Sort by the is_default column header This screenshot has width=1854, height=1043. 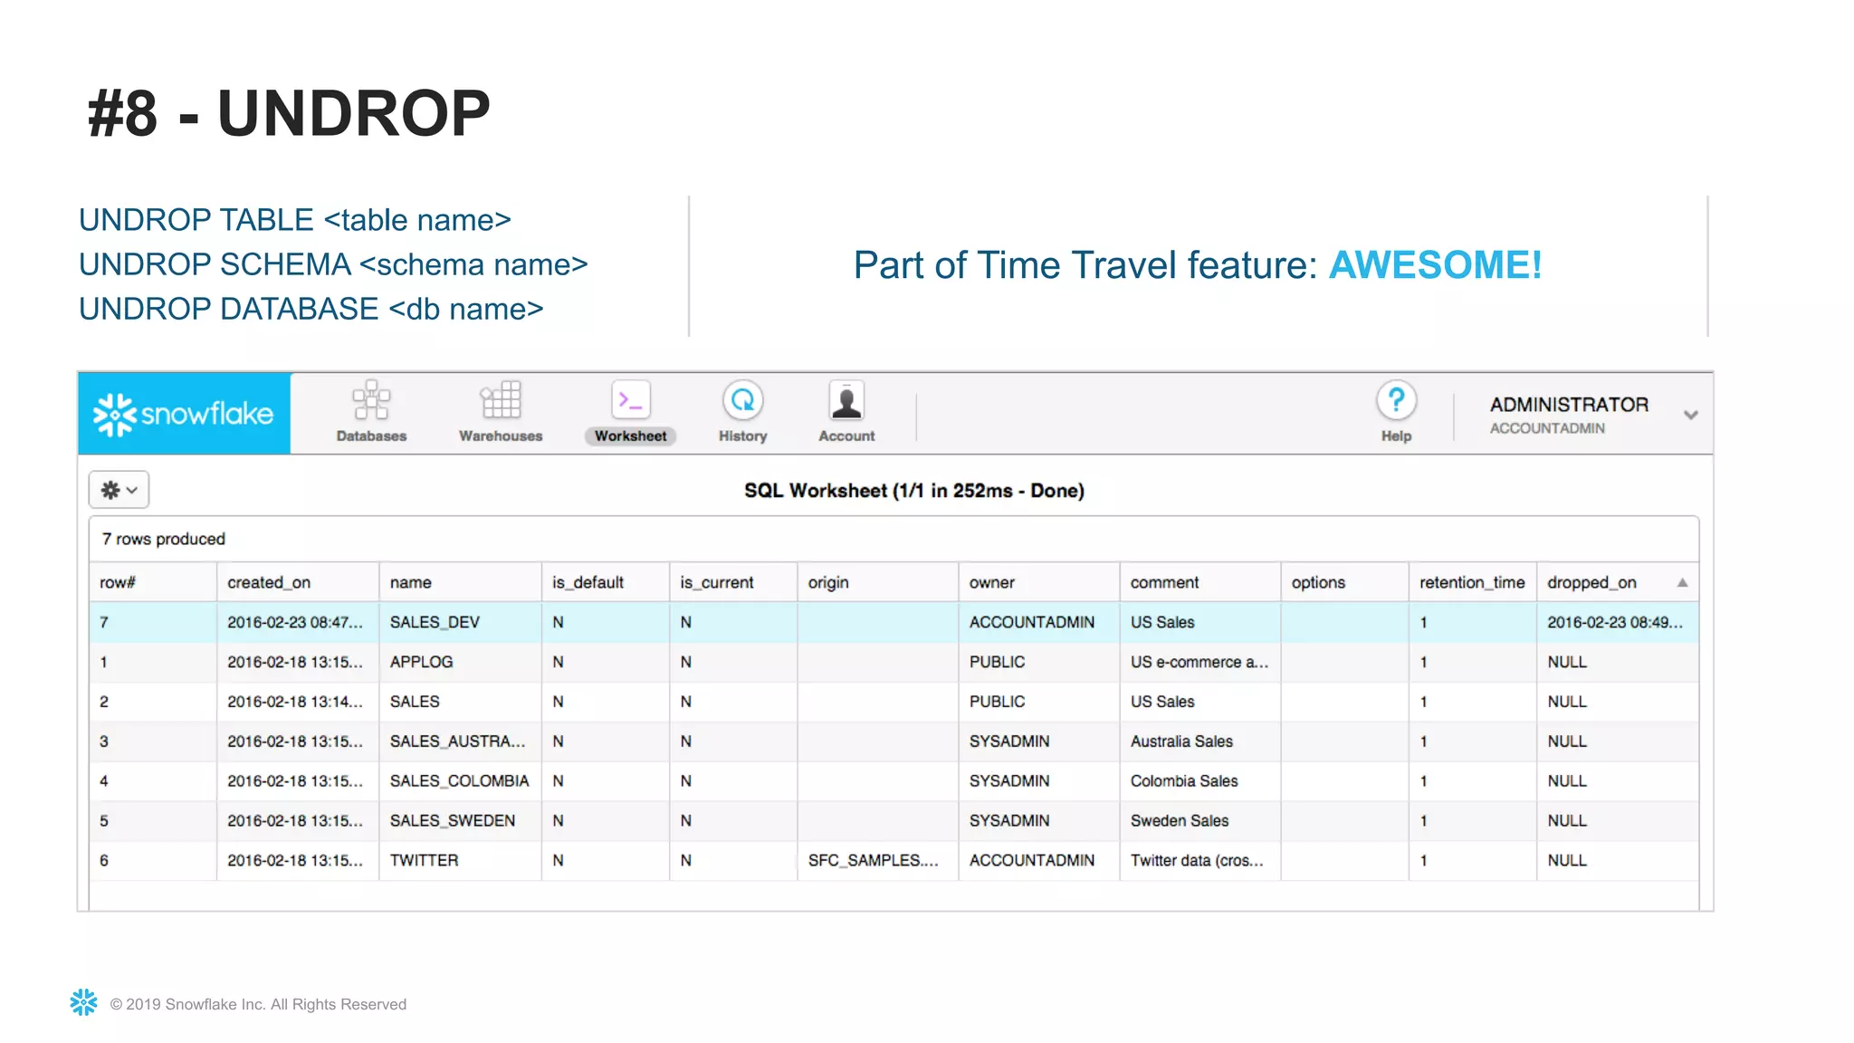coord(606,582)
